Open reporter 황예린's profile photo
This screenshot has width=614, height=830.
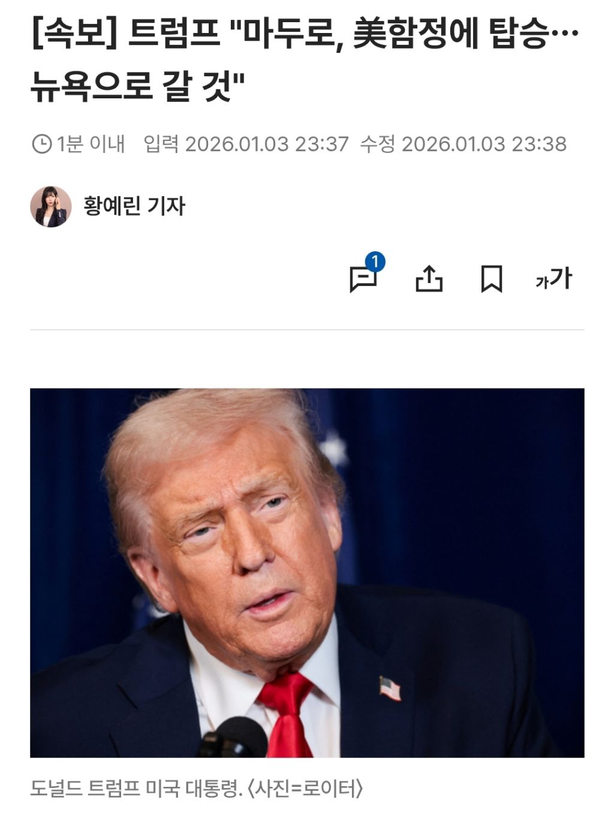pyautogui.click(x=51, y=206)
